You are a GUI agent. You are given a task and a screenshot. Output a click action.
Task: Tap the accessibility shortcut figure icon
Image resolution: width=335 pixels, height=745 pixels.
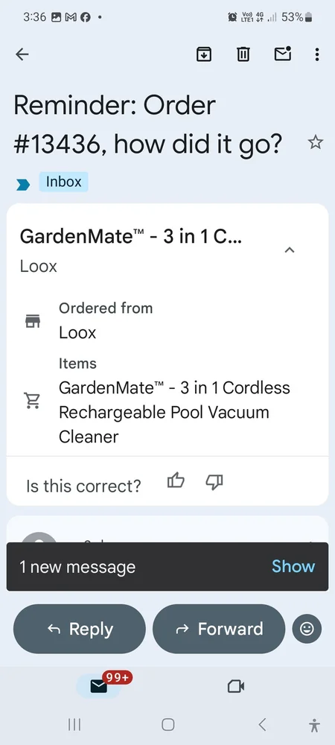pos(313,725)
